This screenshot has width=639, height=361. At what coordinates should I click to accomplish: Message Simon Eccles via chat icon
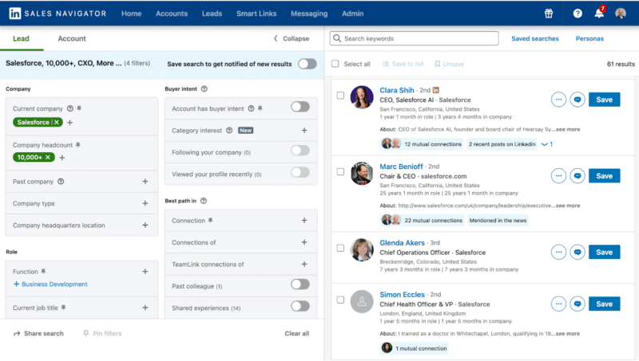coord(577,304)
